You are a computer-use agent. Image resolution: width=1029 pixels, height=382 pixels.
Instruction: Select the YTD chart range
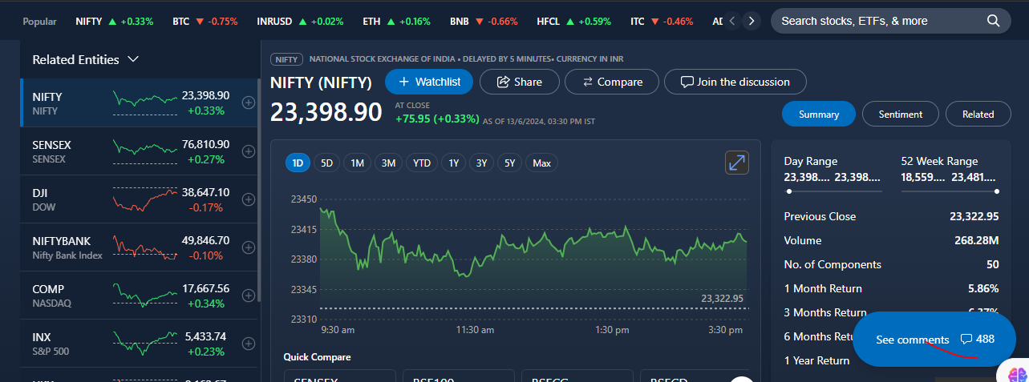[x=422, y=163]
